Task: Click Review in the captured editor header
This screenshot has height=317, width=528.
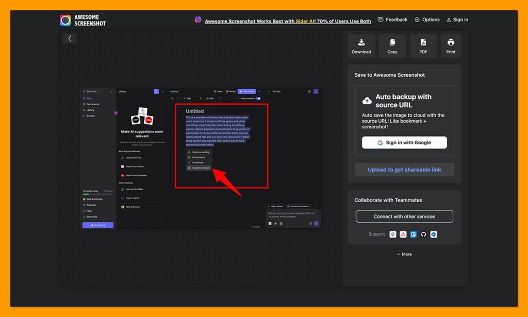Action: click(x=230, y=92)
